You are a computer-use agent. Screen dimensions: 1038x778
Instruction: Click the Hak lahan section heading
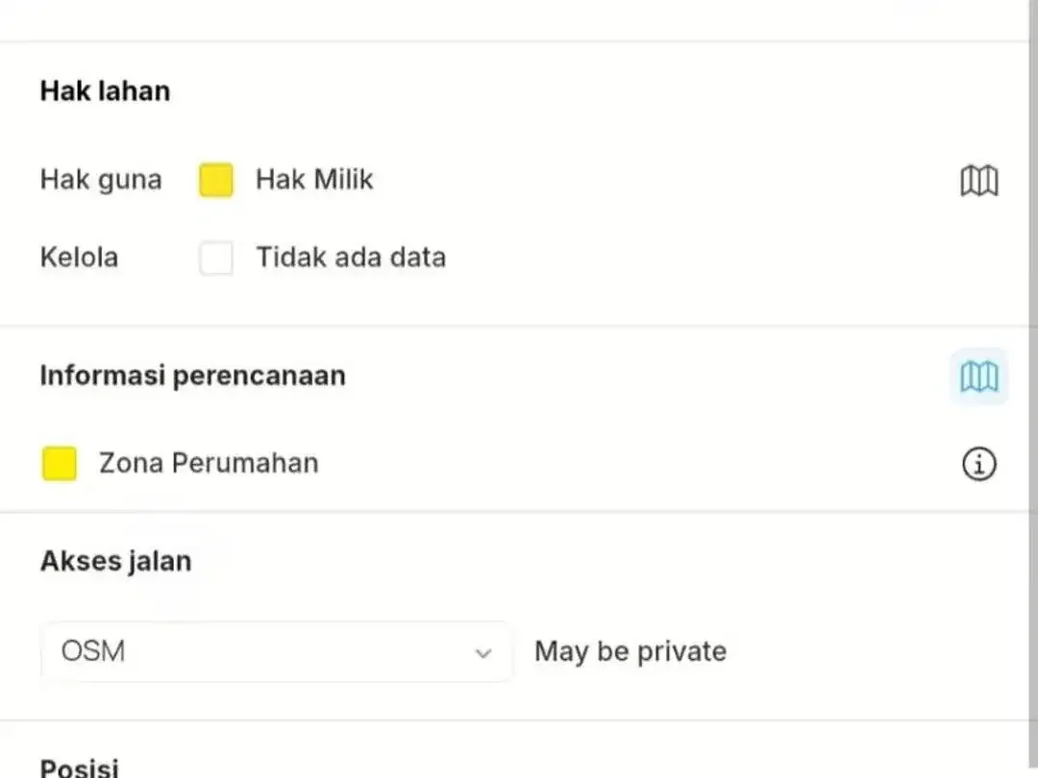click(x=106, y=91)
